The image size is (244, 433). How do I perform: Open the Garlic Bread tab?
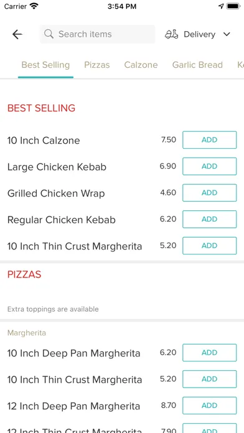(197, 65)
